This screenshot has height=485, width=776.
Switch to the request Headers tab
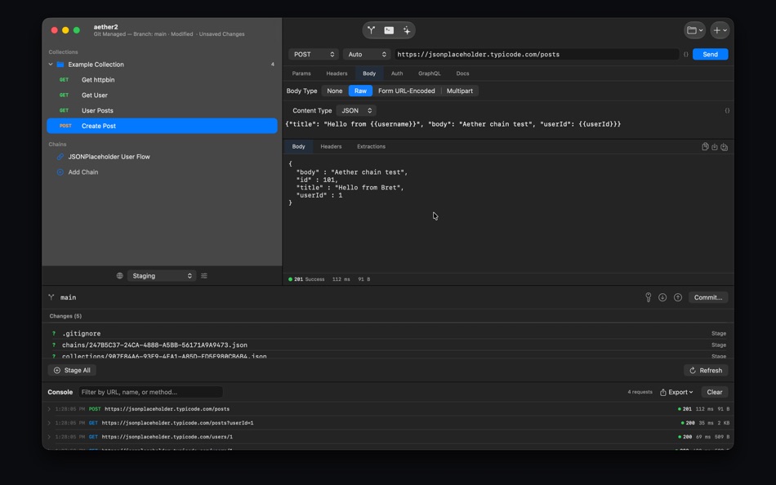click(337, 73)
